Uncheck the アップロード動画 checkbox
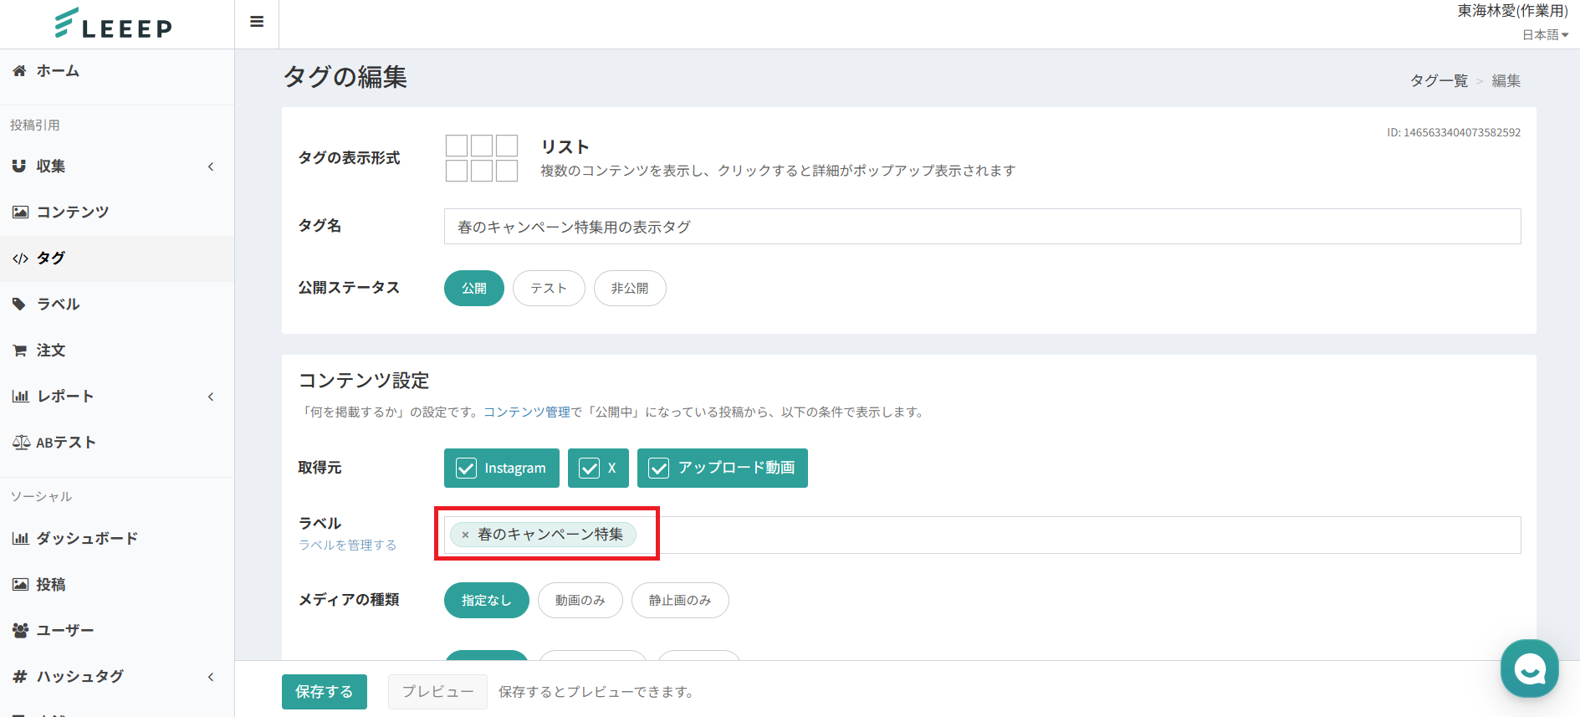This screenshot has height=717, width=1580. pyautogui.click(x=659, y=469)
